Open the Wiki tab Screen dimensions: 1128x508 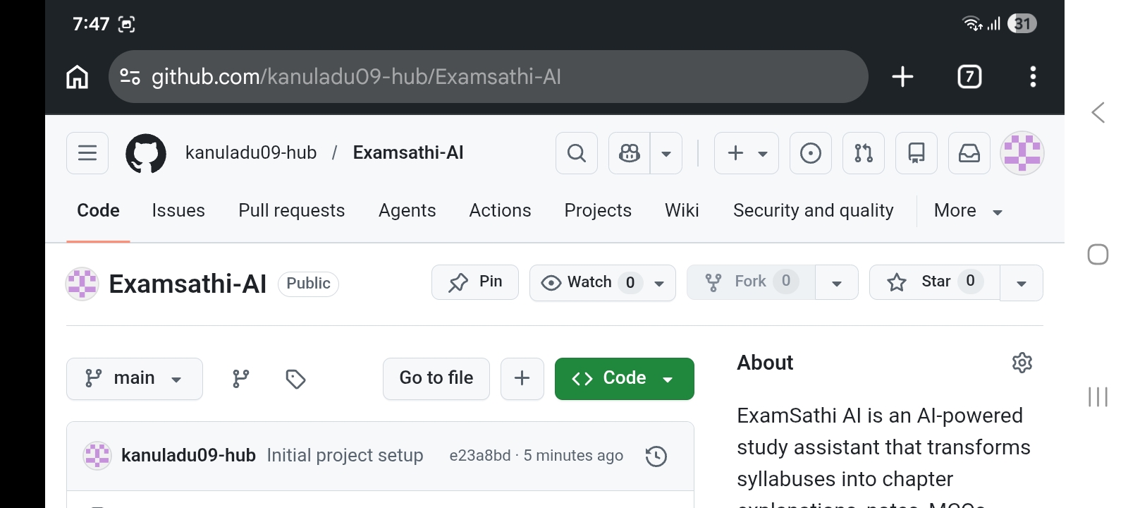[682, 210]
